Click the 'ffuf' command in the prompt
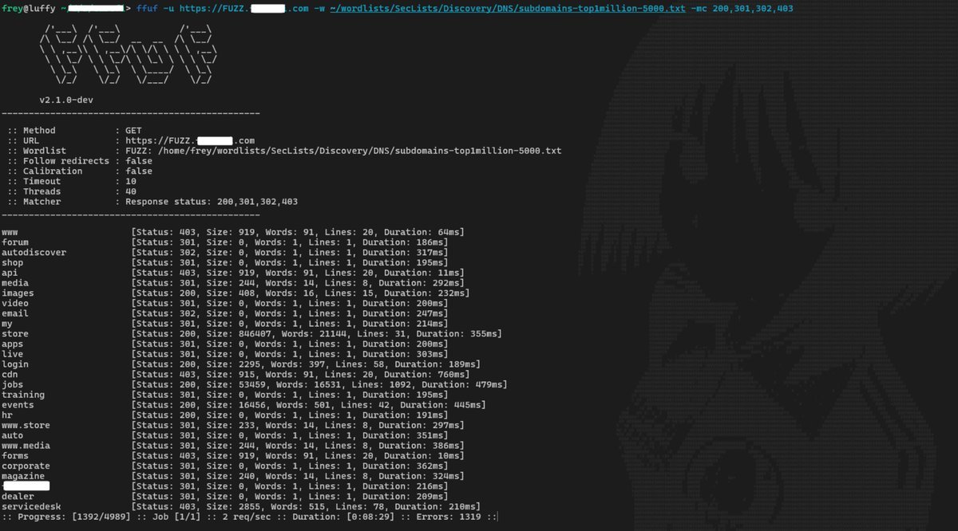This screenshot has width=958, height=531. coord(147,8)
